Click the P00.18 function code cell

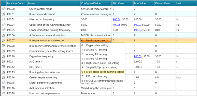tap(17, 93)
